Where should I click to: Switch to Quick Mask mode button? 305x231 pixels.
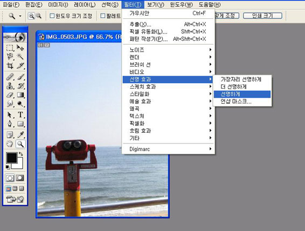tap(20, 178)
